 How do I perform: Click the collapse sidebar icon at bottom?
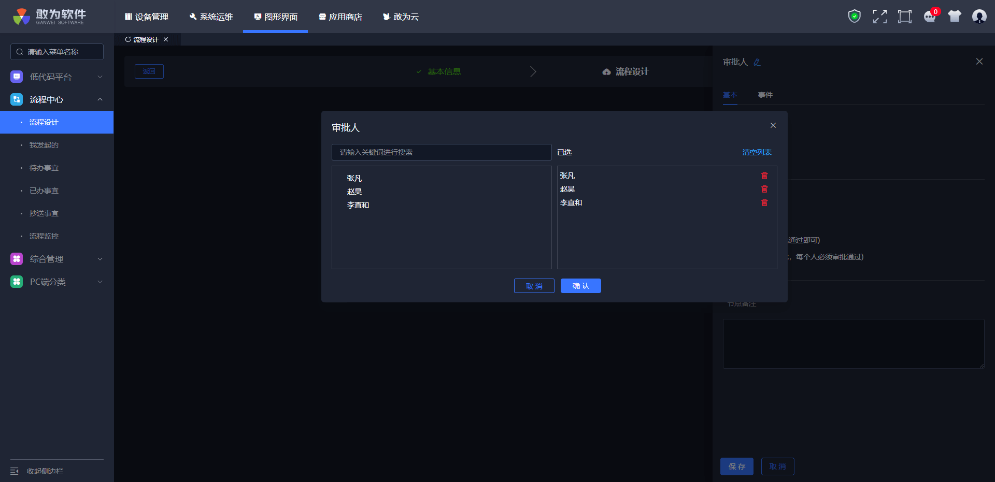[x=15, y=471]
